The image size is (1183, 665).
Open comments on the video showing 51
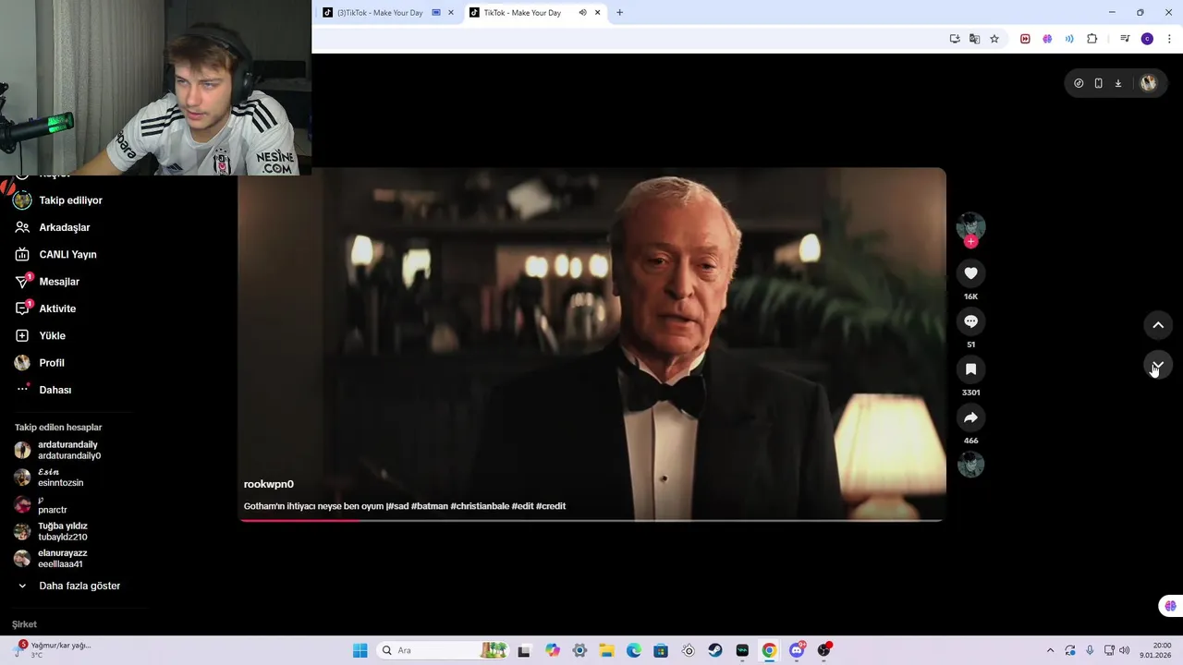(970, 321)
